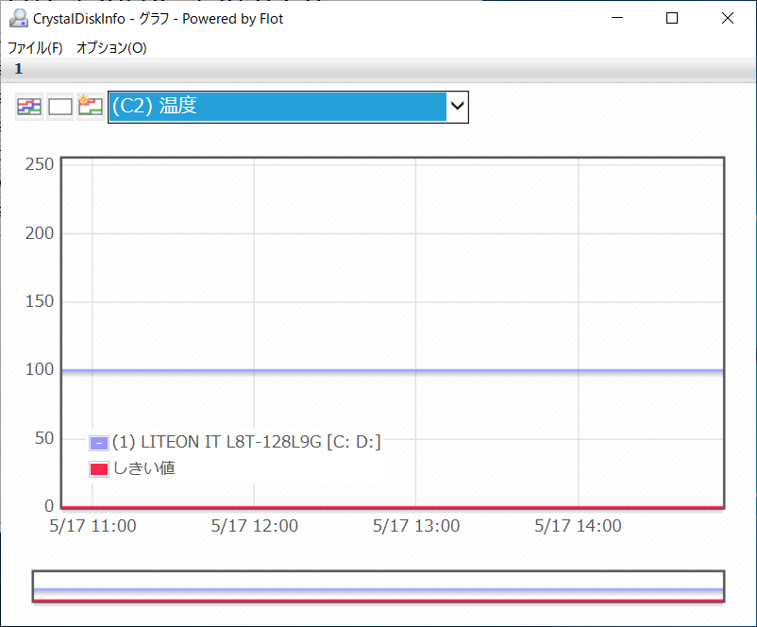The height and width of the screenshot is (627, 757).
Task: Click the 250 y-axis label
Action: (40, 164)
